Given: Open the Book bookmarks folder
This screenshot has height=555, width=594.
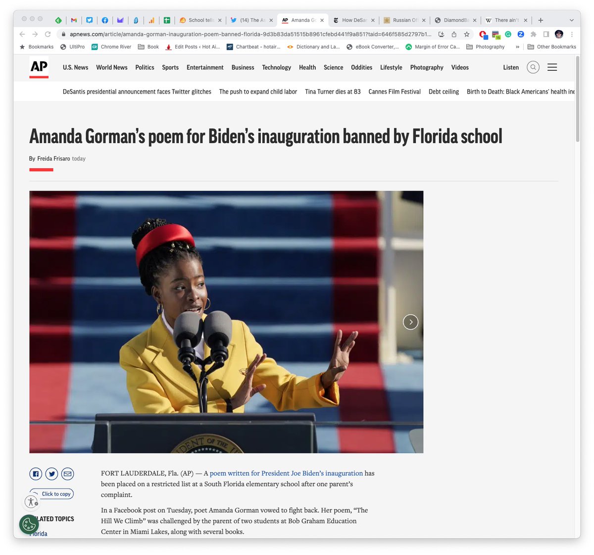Looking at the screenshot, I should click(x=148, y=47).
